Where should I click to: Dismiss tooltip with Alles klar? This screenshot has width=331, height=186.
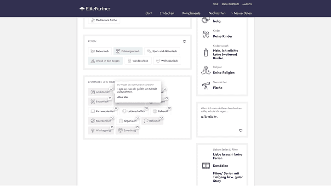[123, 97]
